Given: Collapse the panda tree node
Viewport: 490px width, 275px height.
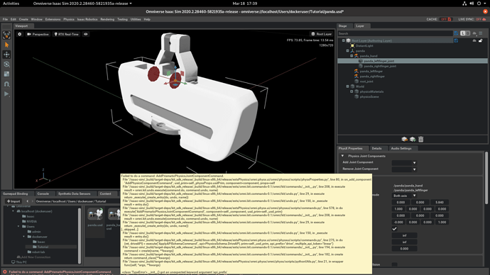Looking at the screenshot, I should click(347, 50).
